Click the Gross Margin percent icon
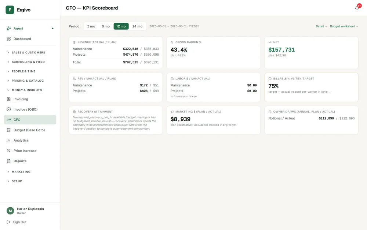Screen dimensions: 367x230 pyautogui.click(x=172, y=42)
